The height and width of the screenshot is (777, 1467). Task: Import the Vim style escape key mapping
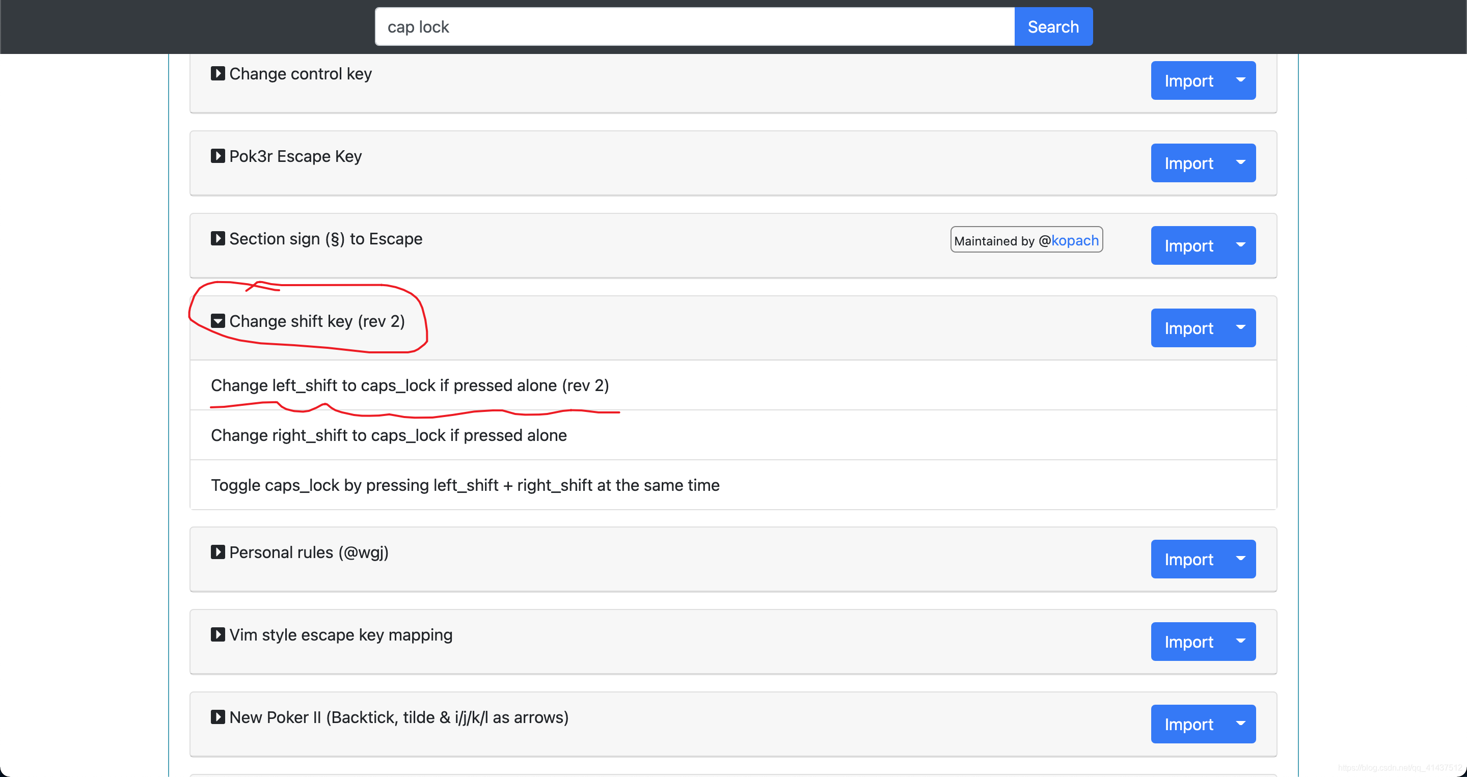(1188, 642)
